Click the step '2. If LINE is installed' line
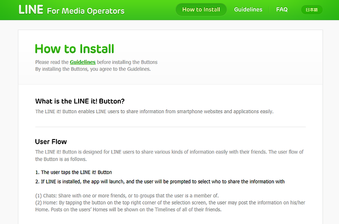The width and height of the screenshot is (339, 224). pos(160,182)
